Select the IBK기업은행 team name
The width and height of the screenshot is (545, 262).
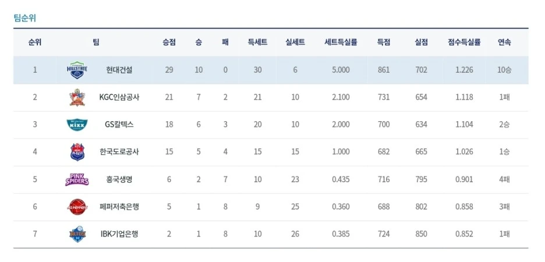tap(119, 234)
